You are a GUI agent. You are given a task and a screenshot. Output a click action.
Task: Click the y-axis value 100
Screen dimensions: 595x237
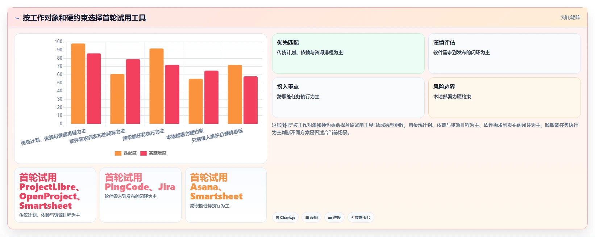tap(58, 42)
